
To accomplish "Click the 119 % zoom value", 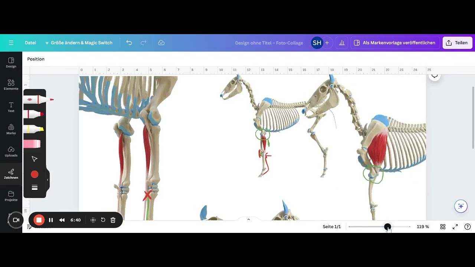I will [423, 227].
